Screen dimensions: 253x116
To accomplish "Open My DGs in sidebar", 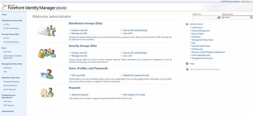I will pos(6,24).
